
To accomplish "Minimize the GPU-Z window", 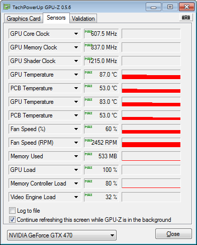I will pos(153,7).
